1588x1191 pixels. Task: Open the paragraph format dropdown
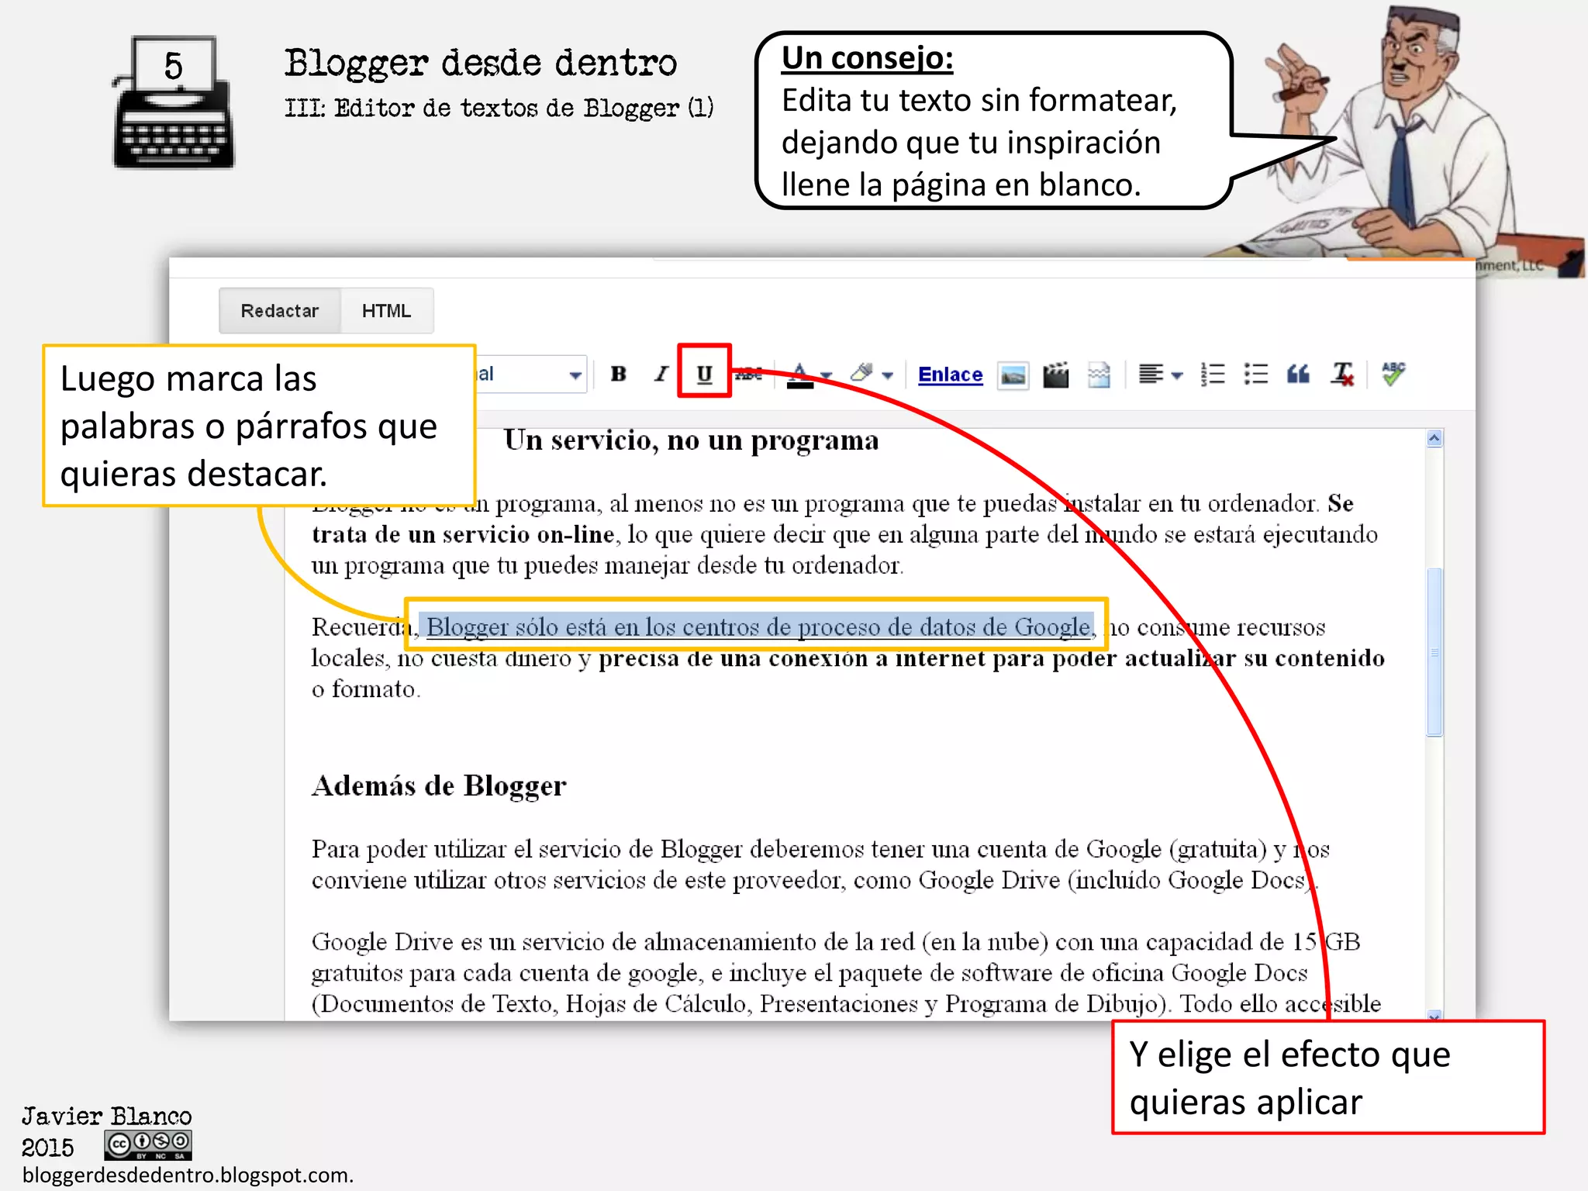[x=531, y=375]
